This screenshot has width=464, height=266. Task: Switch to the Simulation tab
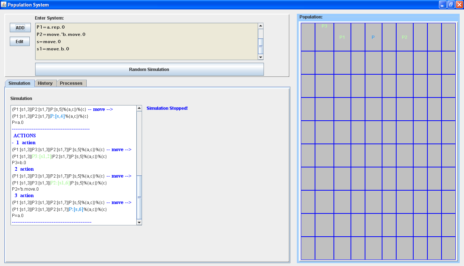(20, 83)
